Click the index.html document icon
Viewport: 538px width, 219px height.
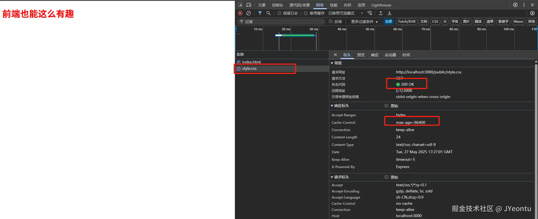[x=238, y=62]
